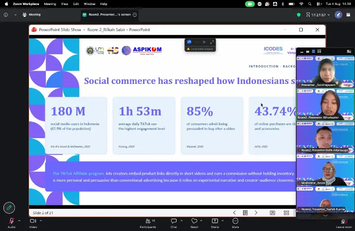Viewport: 355px width, 231px height.
Task: Open the Meeting menu in menu bar
Action: [x=50, y=4]
